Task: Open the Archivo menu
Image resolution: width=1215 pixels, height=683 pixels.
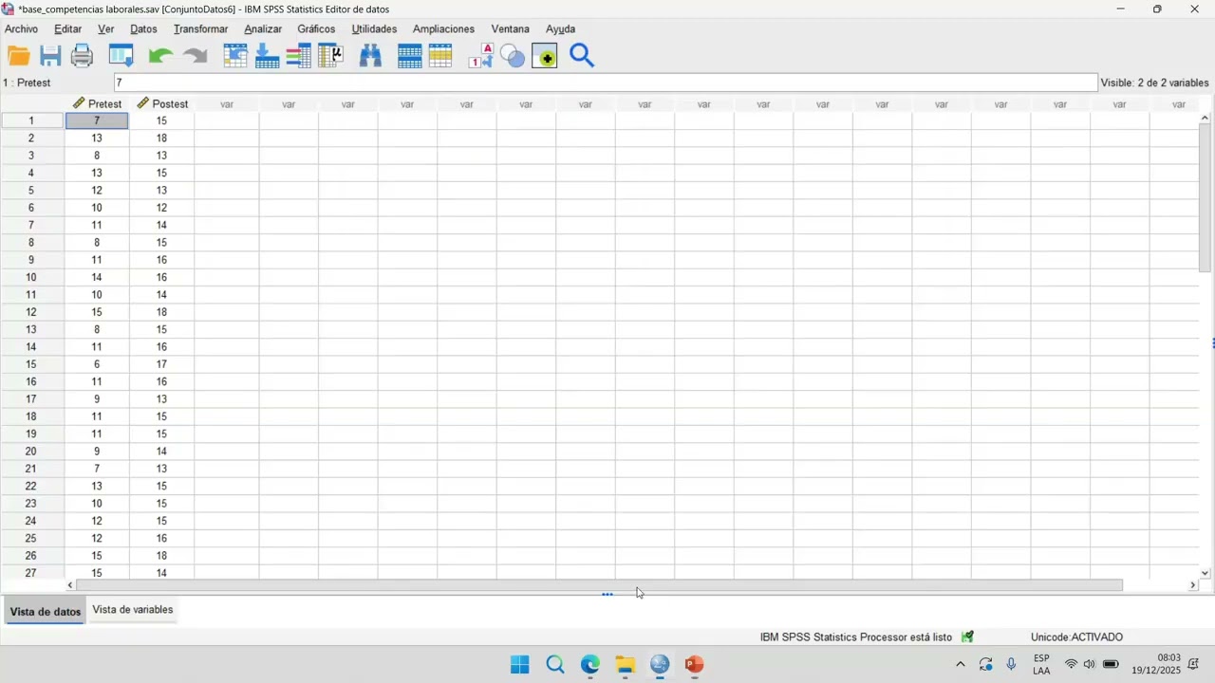Action: [x=22, y=28]
